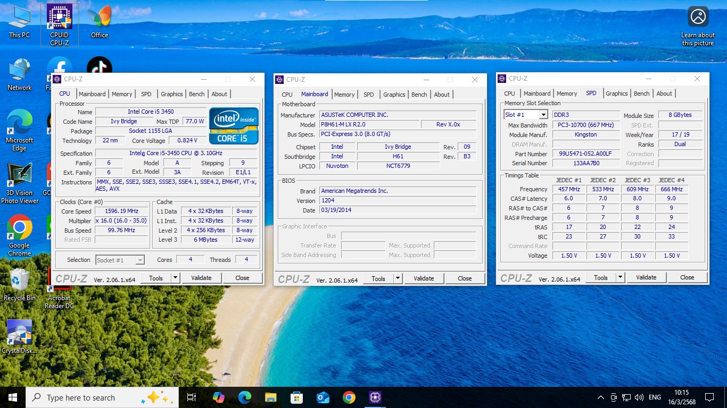This screenshot has width=727, height=408.
Task: Click Learn about this picture icon
Action: click(x=698, y=27)
